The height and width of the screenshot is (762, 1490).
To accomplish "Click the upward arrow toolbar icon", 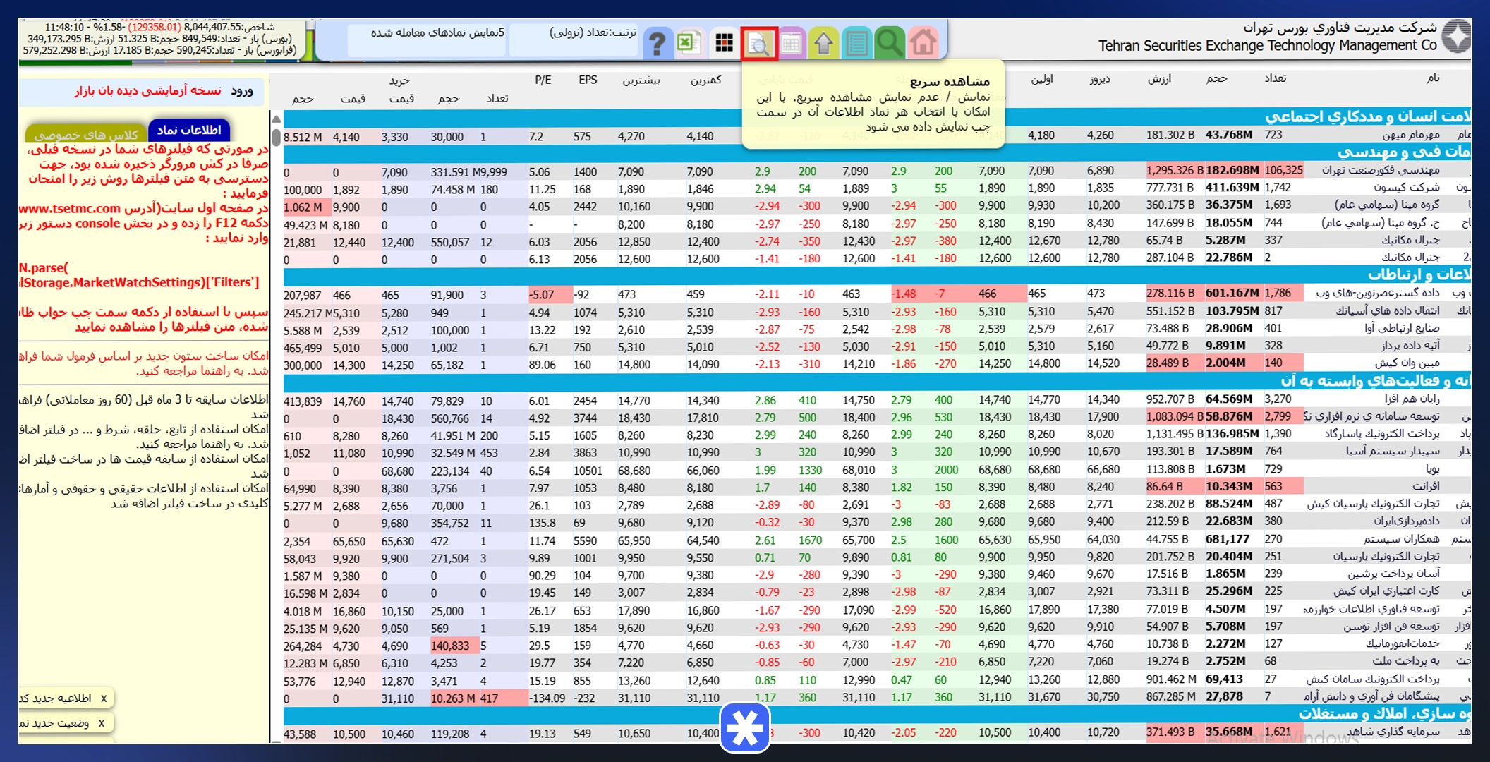I will click(x=823, y=43).
